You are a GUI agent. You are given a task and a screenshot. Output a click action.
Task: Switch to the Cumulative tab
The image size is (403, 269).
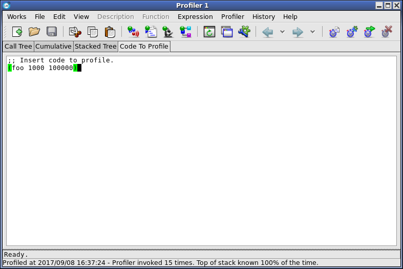53,47
